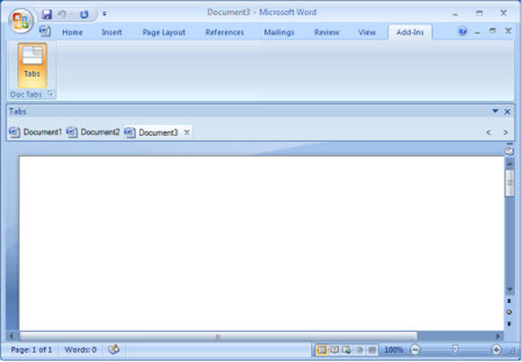Expand the Doc Tabs dialog launcher
The image size is (522, 362).
51,94
